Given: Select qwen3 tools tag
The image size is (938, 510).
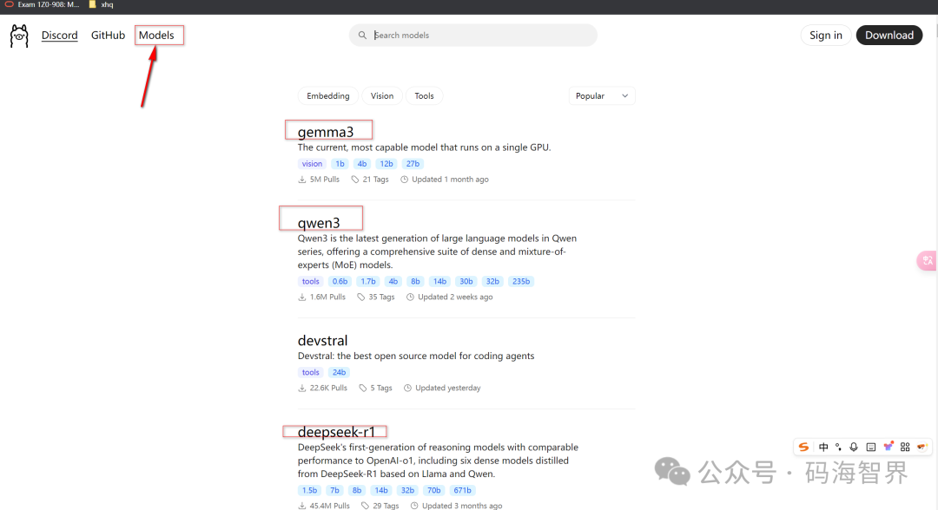Looking at the screenshot, I should coord(310,281).
